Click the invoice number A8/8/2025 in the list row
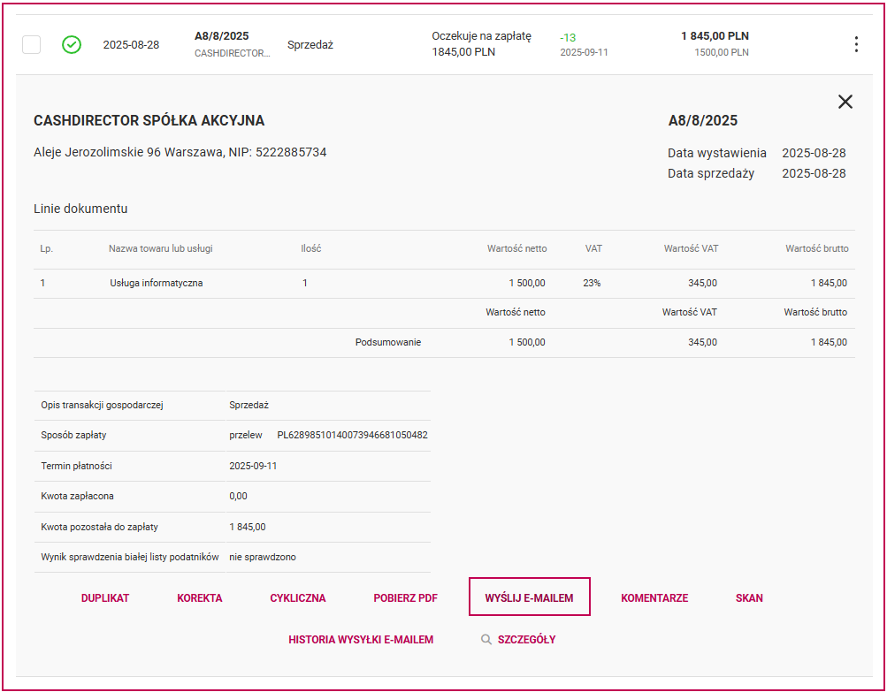The width and height of the screenshot is (887, 692). pyautogui.click(x=222, y=36)
